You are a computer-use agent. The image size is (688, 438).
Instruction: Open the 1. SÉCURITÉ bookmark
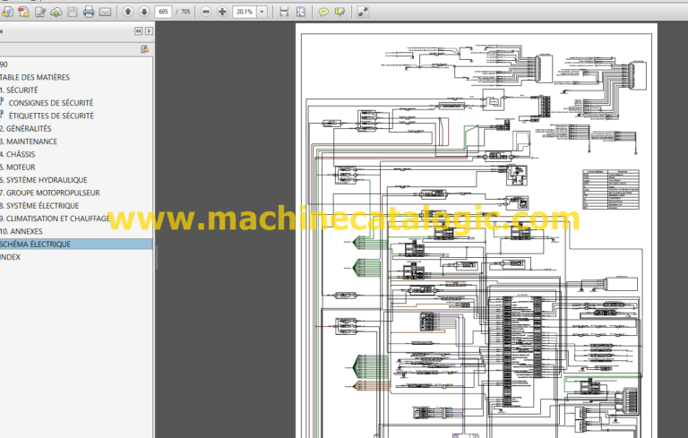coord(20,90)
